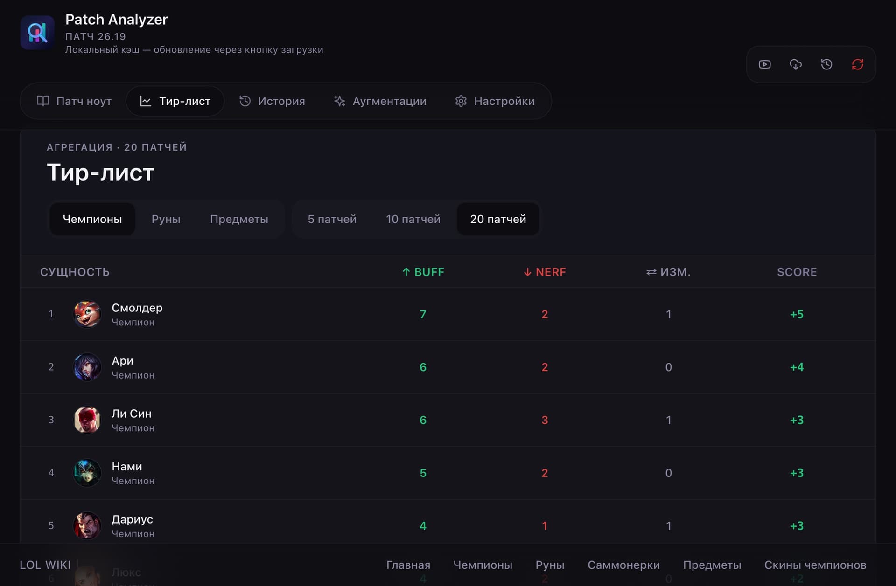The width and height of the screenshot is (896, 586).
Task: Choose the 10 патчей range
Action: click(x=413, y=219)
